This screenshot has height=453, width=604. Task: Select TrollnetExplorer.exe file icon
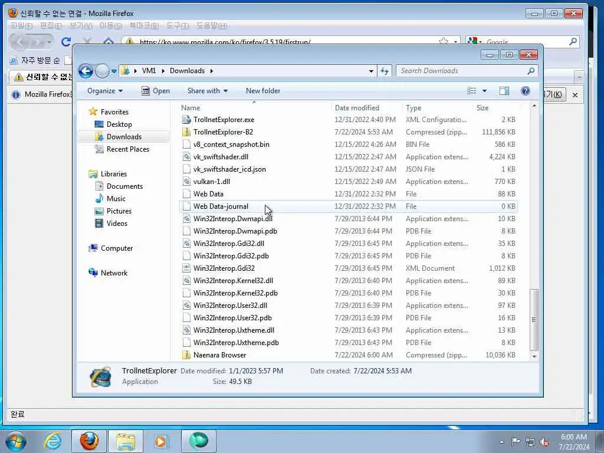pos(186,120)
